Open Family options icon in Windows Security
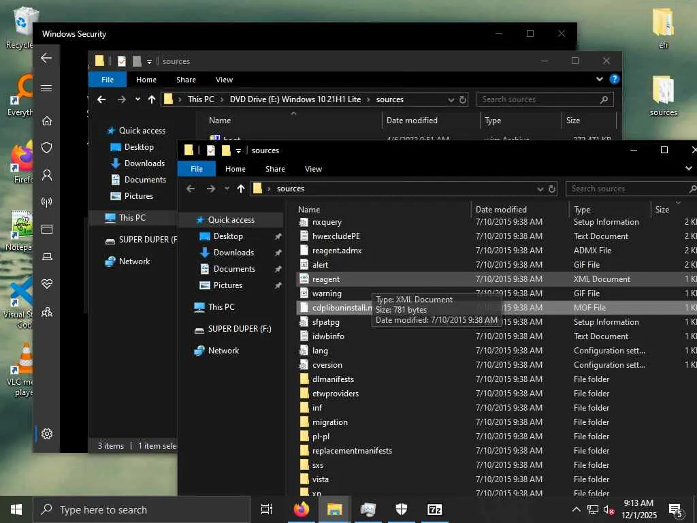The height and width of the screenshot is (523, 697). click(x=47, y=311)
